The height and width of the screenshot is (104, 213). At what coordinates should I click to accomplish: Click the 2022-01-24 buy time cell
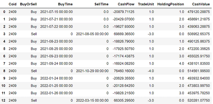[56, 78]
